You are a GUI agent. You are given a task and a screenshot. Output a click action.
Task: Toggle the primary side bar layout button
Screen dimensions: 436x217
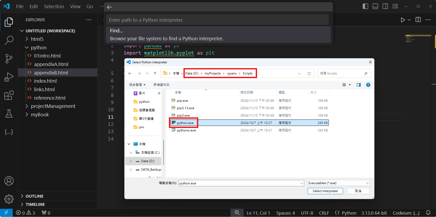[x=365, y=6]
